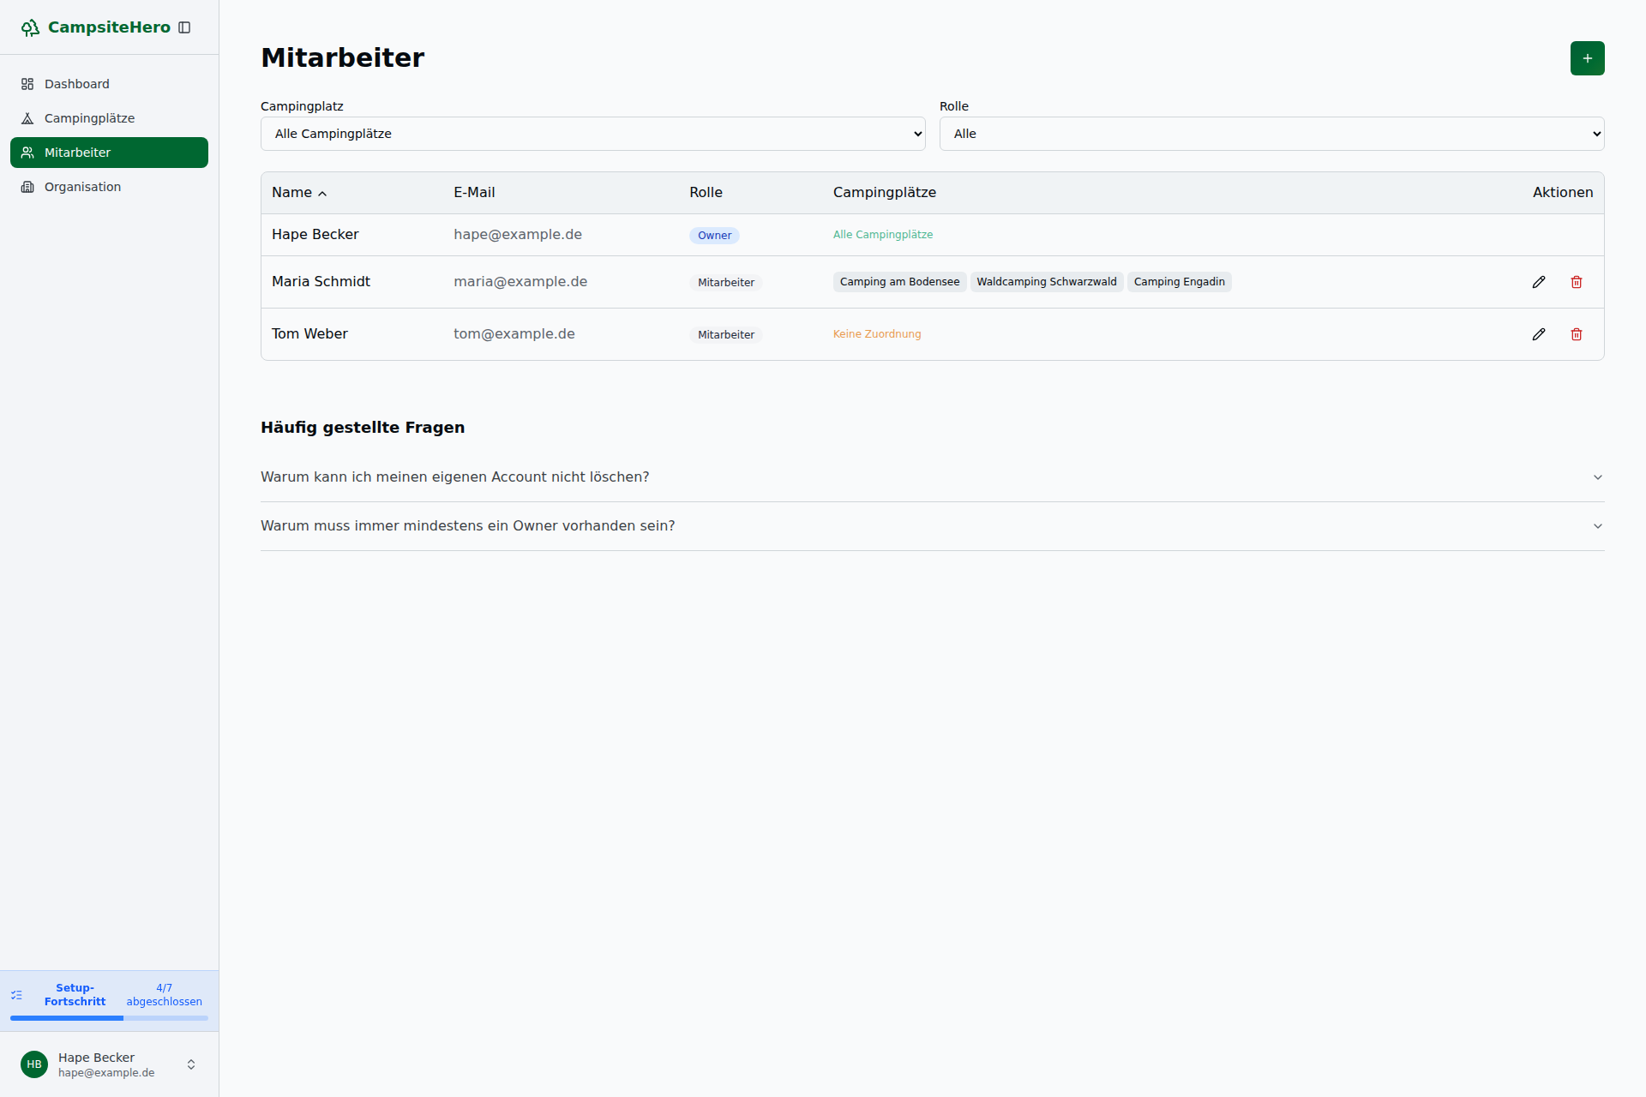Click the Campingplätze column header
The width and height of the screenshot is (1646, 1097).
pyautogui.click(x=885, y=193)
